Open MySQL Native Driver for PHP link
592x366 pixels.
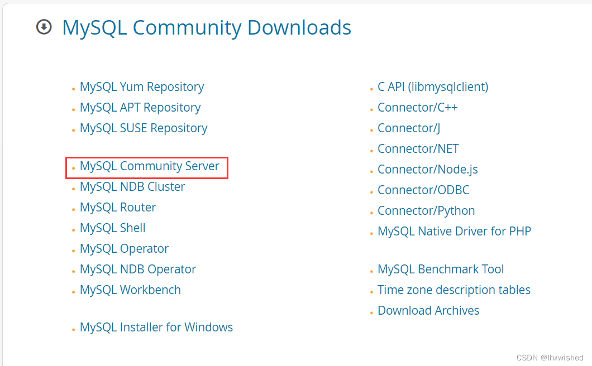point(454,232)
